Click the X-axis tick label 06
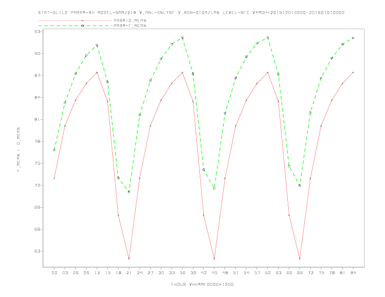 click(x=76, y=273)
